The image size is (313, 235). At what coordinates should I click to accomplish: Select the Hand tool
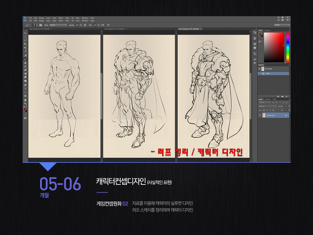(x=26, y=100)
